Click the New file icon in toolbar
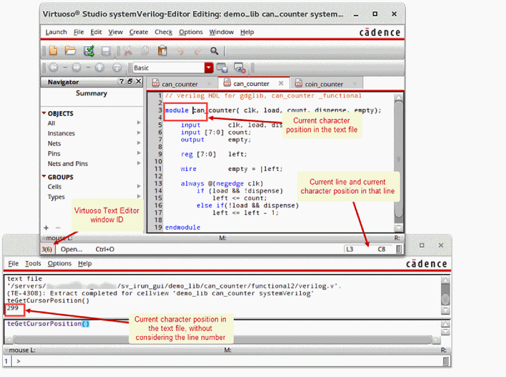This screenshot has width=506, height=377. [53, 50]
